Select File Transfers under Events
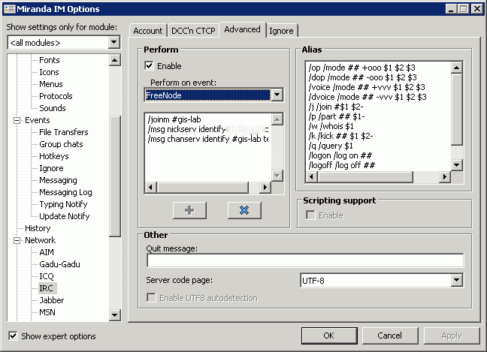This screenshot has width=487, height=352. [64, 132]
